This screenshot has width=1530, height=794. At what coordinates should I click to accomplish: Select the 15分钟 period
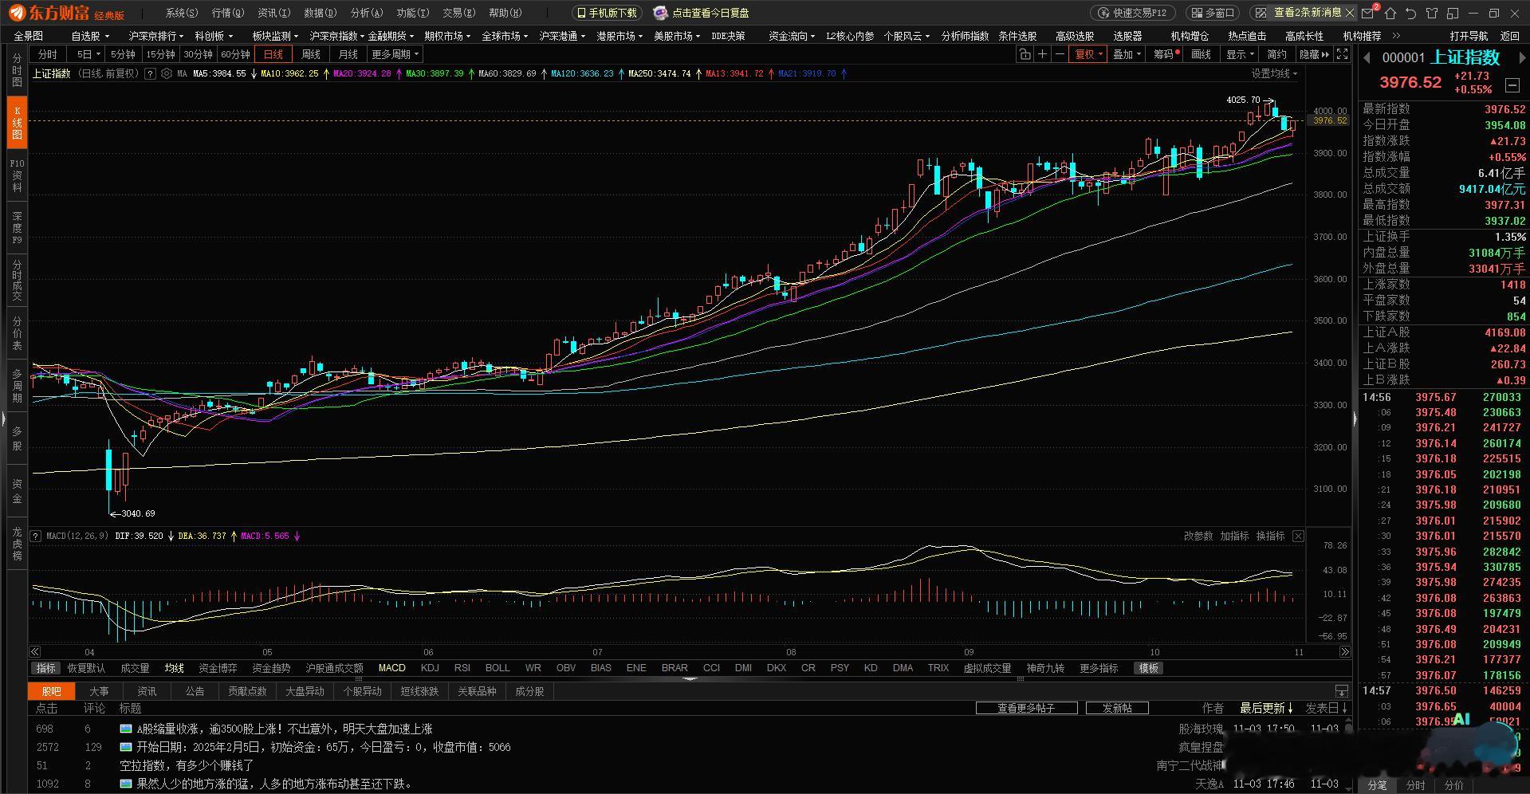click(160, 54)
